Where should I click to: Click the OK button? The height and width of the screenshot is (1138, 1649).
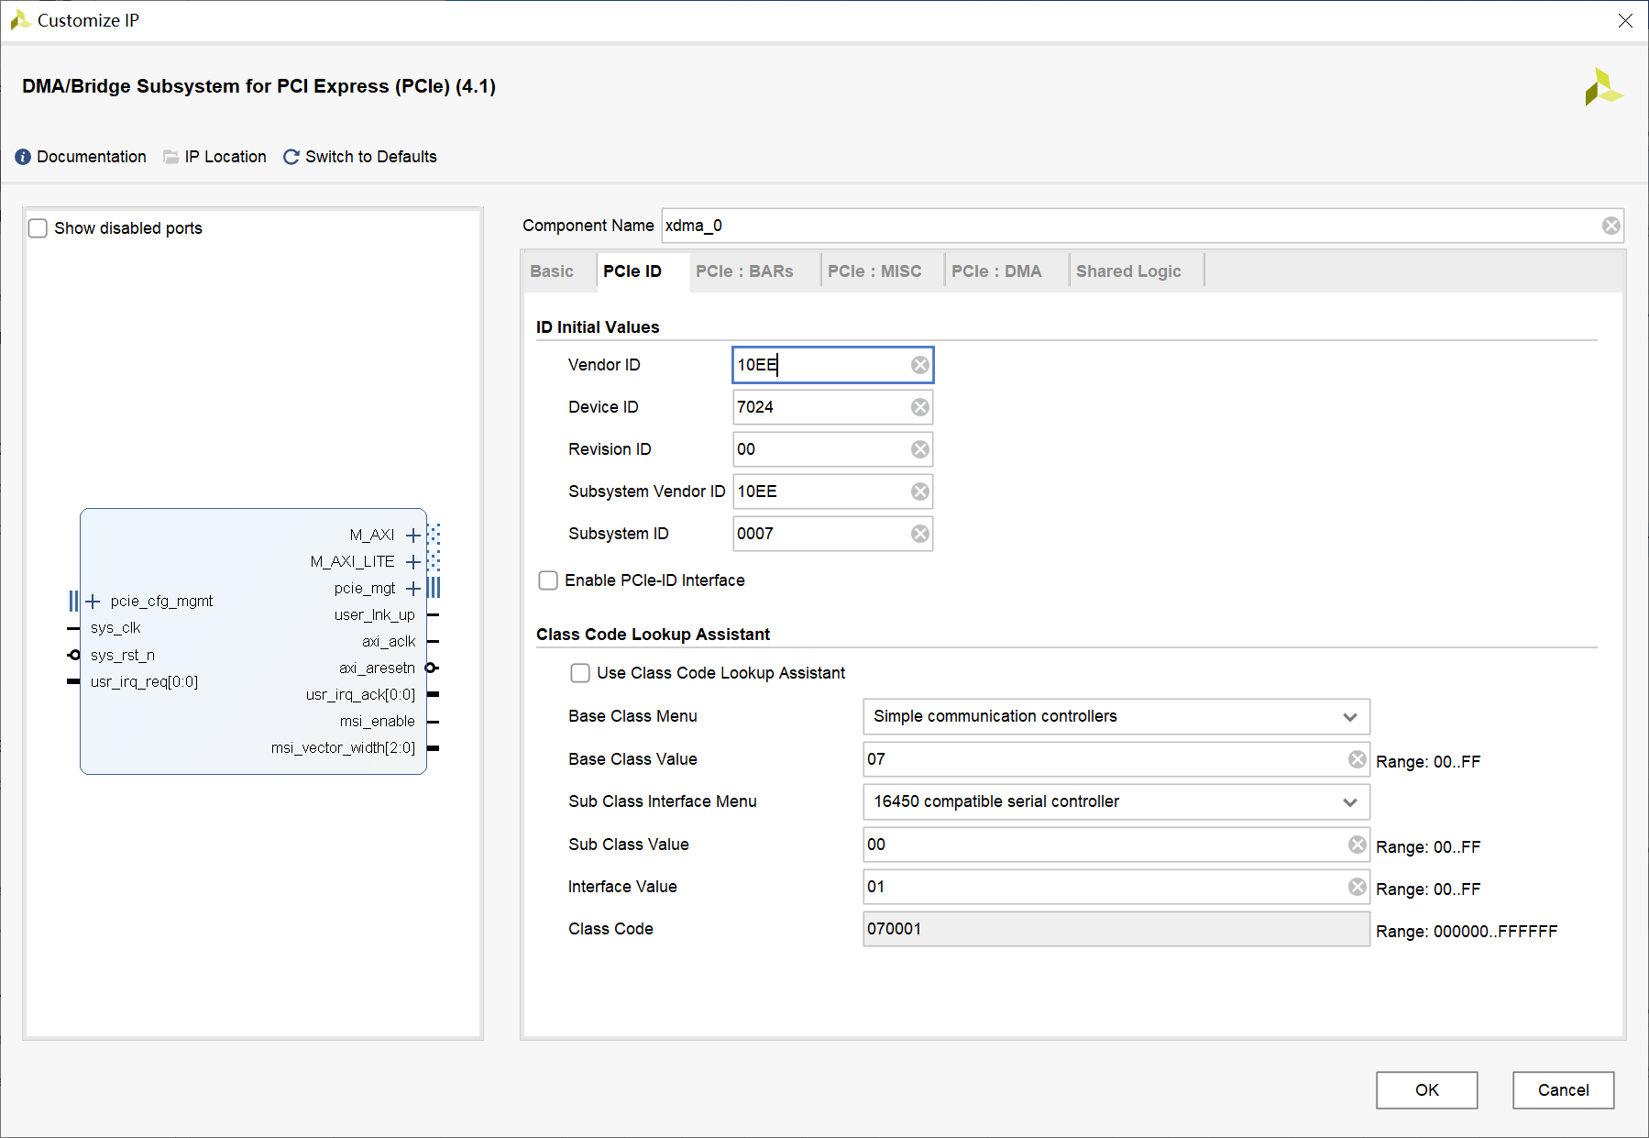1426,1090
